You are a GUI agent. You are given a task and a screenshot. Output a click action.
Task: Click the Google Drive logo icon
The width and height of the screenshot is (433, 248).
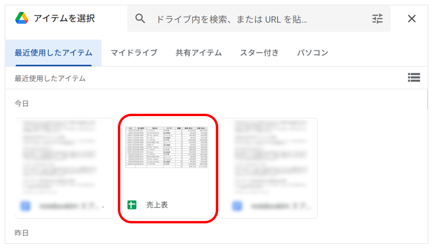22,18
